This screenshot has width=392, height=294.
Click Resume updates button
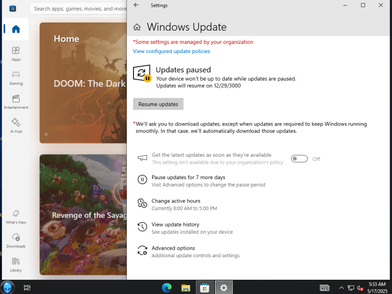(158, 104)
